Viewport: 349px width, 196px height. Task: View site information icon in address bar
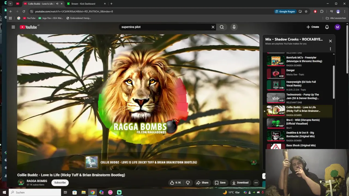(32, 11)
